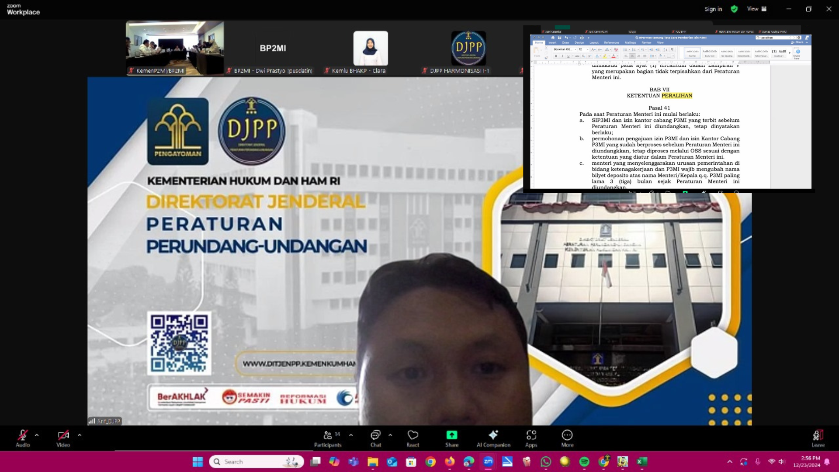839x472 pixels.
Task: Show hidden system tray icons chevron
Action: point(730,462)
